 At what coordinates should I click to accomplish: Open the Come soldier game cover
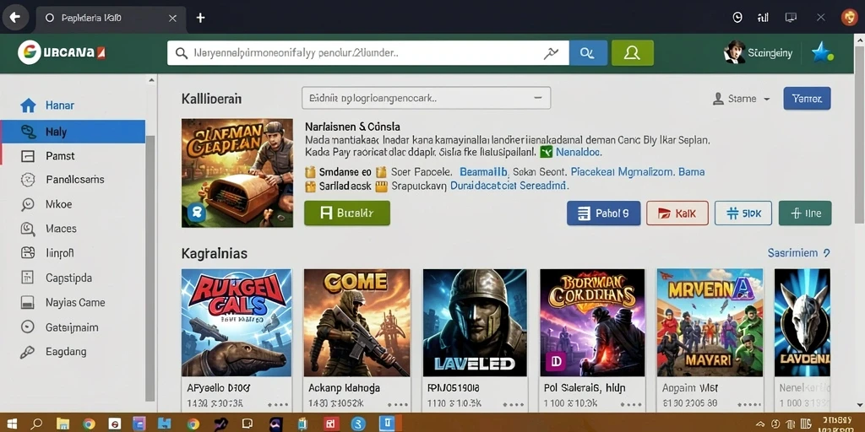click(x=357, y=322)
